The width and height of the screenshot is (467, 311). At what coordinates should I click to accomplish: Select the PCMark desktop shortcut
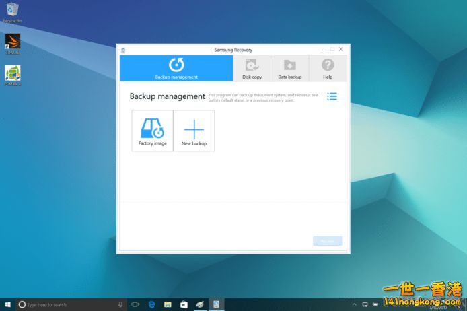(13, 75)
